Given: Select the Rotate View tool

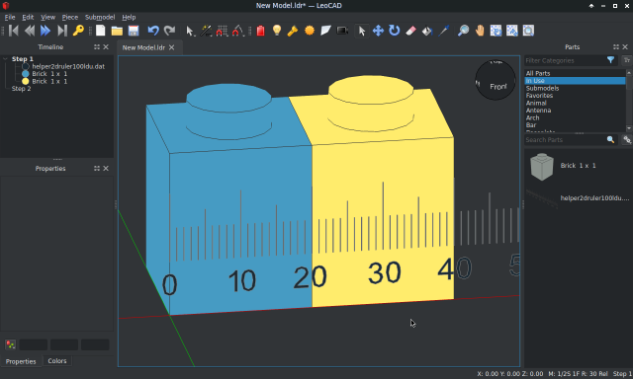Looking at the screenshot, I should click(496, 31).
